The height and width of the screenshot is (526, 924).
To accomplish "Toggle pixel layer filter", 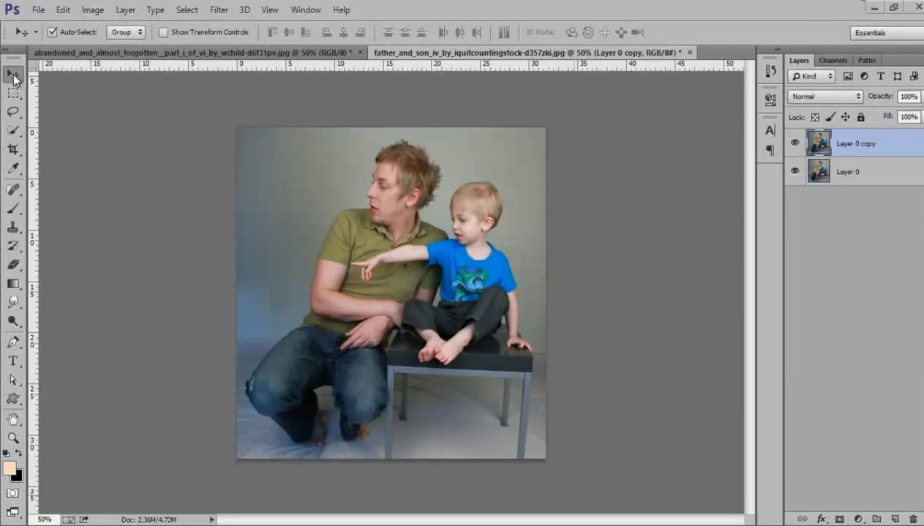I will [x=848, y=76].
